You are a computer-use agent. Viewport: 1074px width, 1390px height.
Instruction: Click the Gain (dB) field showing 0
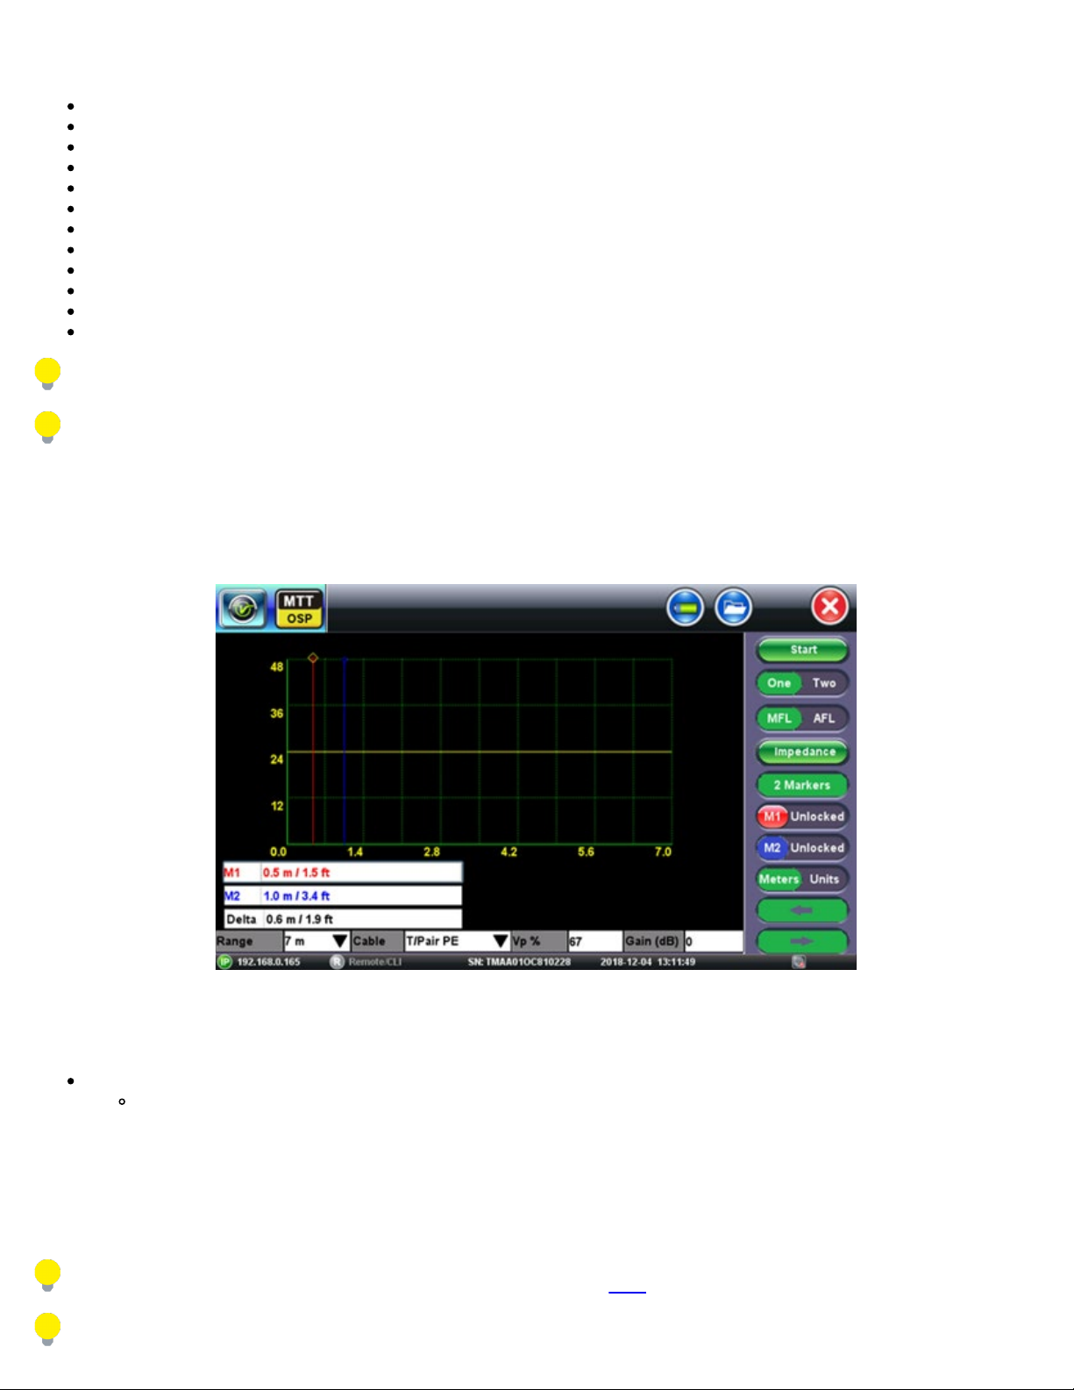tap(713, 941)
